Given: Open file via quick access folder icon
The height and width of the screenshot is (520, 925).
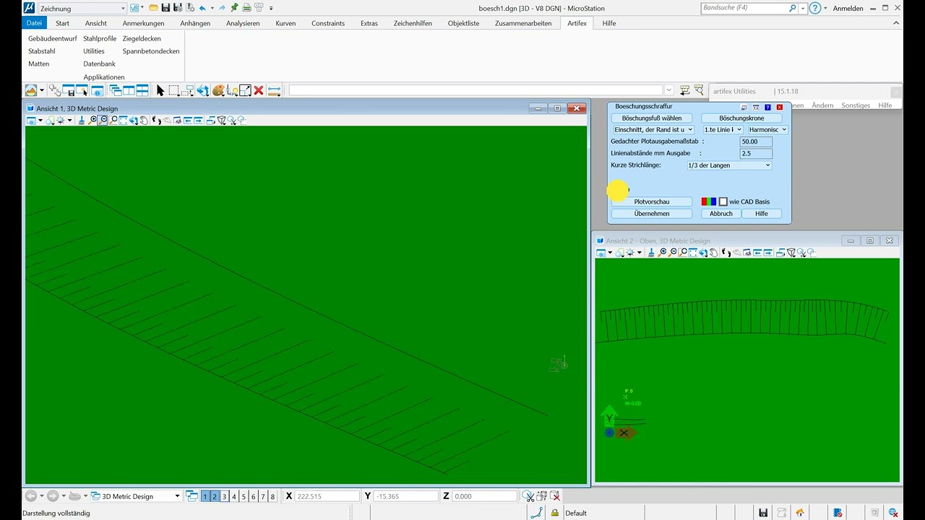Looking at the screenshot, I should (x=152, y=8).
